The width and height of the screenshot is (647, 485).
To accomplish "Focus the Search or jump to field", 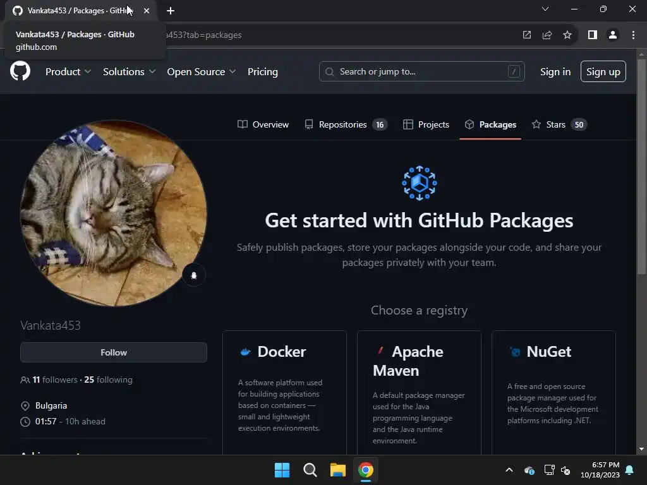I will coord(421,71).
